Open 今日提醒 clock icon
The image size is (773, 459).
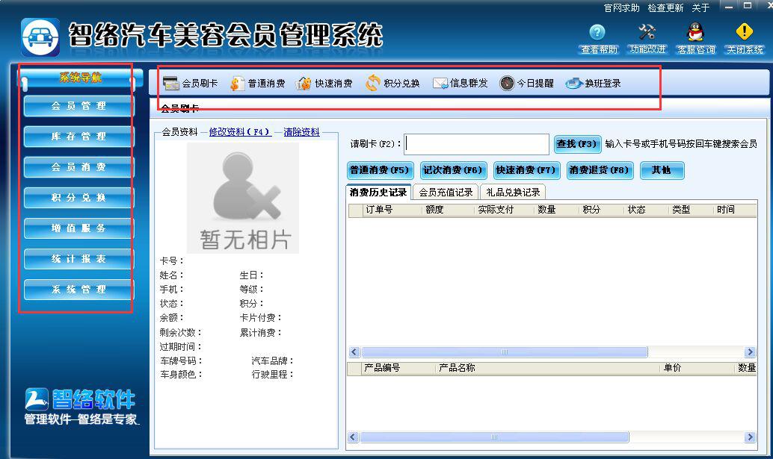coord(507,83)
